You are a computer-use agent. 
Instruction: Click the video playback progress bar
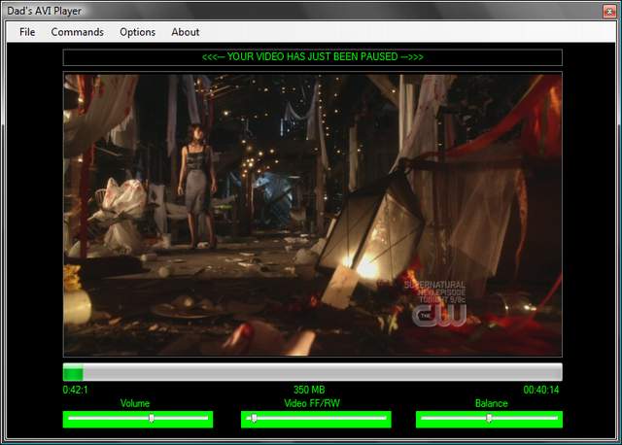pyautogui.click(x=313, y=372)
